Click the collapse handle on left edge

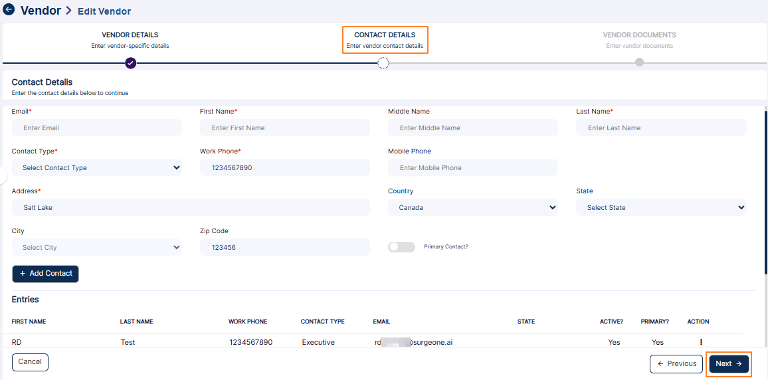coord(3,175)
